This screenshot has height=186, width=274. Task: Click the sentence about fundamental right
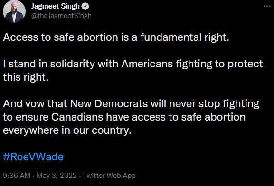(116, 37)
